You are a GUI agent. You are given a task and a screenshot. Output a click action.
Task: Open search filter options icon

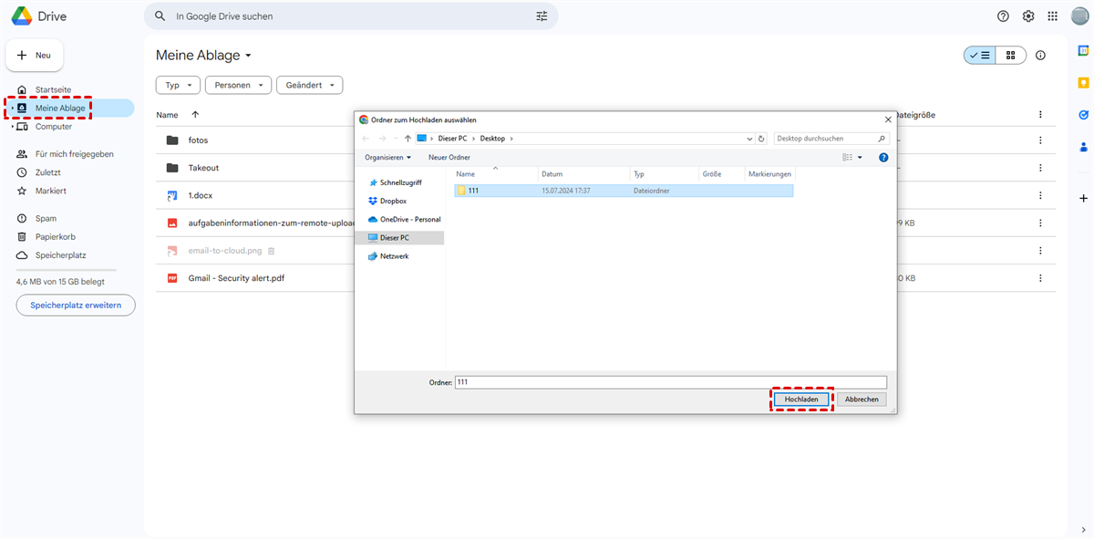click(542, 16)
